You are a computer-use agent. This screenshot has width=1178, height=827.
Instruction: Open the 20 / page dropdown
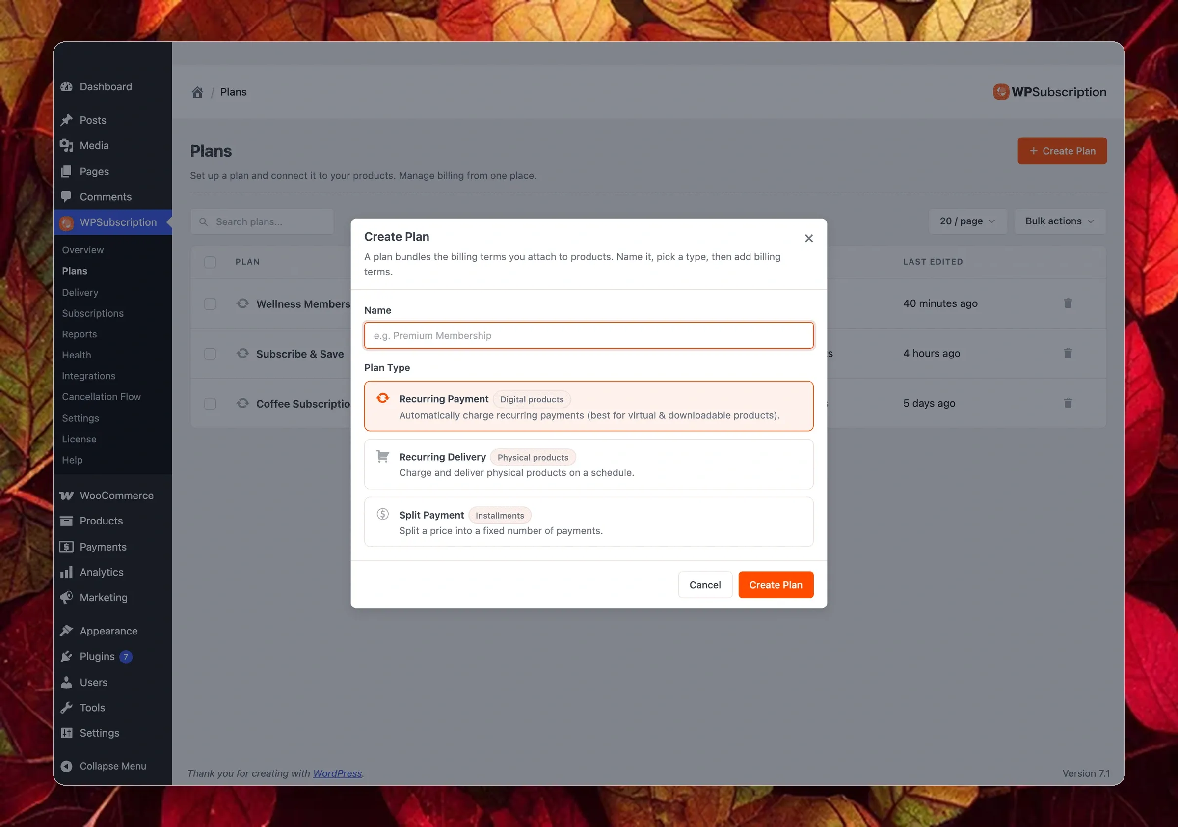pos(967,221)
